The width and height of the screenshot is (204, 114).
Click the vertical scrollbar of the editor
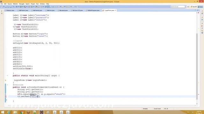point(197,66)
